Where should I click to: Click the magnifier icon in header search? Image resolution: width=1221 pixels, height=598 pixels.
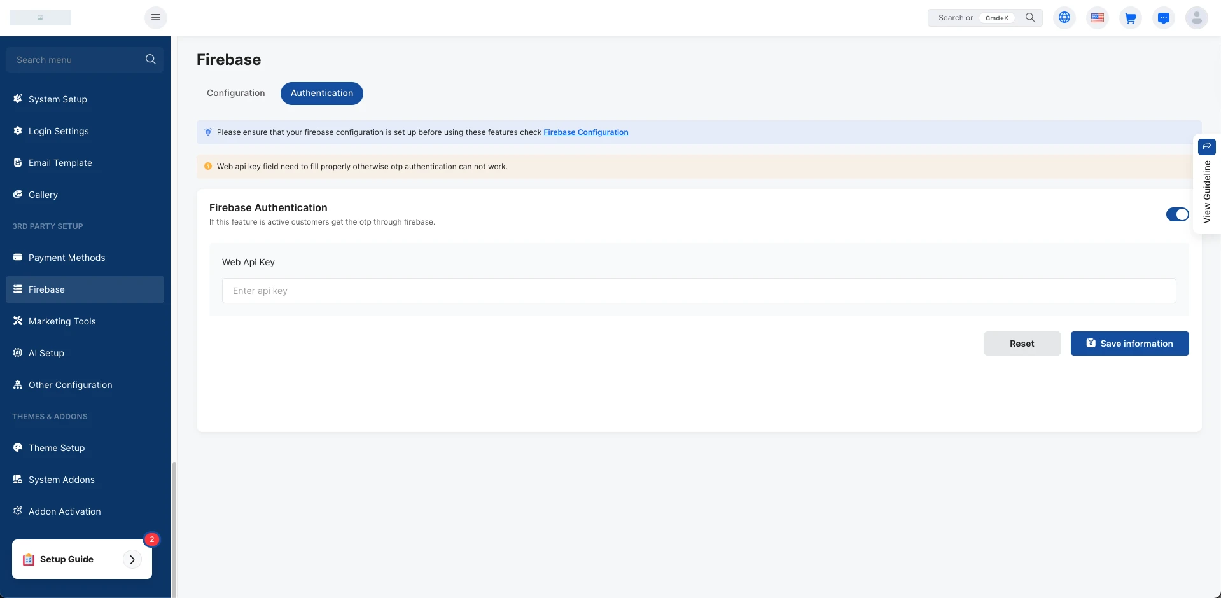[x=1030, y=18]
